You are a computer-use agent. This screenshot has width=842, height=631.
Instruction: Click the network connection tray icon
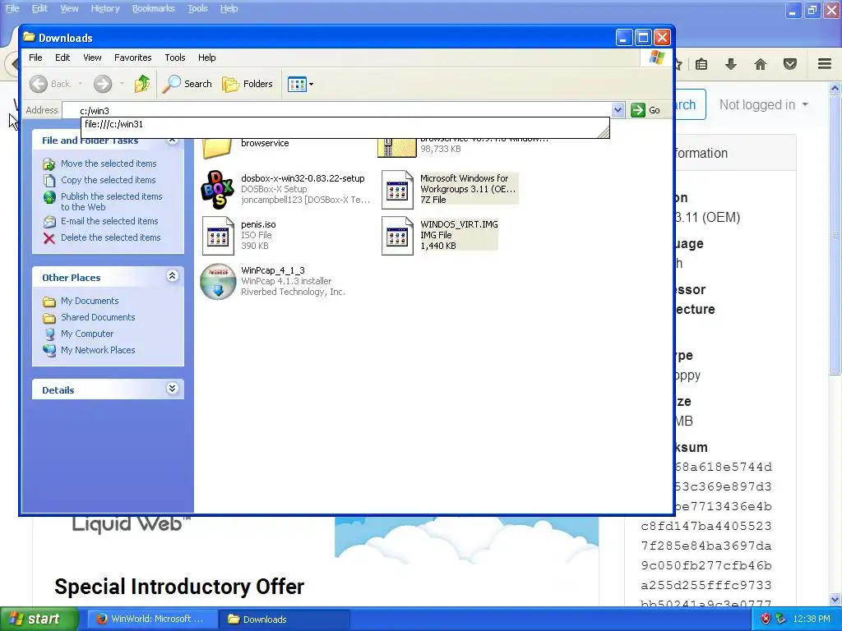(x=780, y=619)
